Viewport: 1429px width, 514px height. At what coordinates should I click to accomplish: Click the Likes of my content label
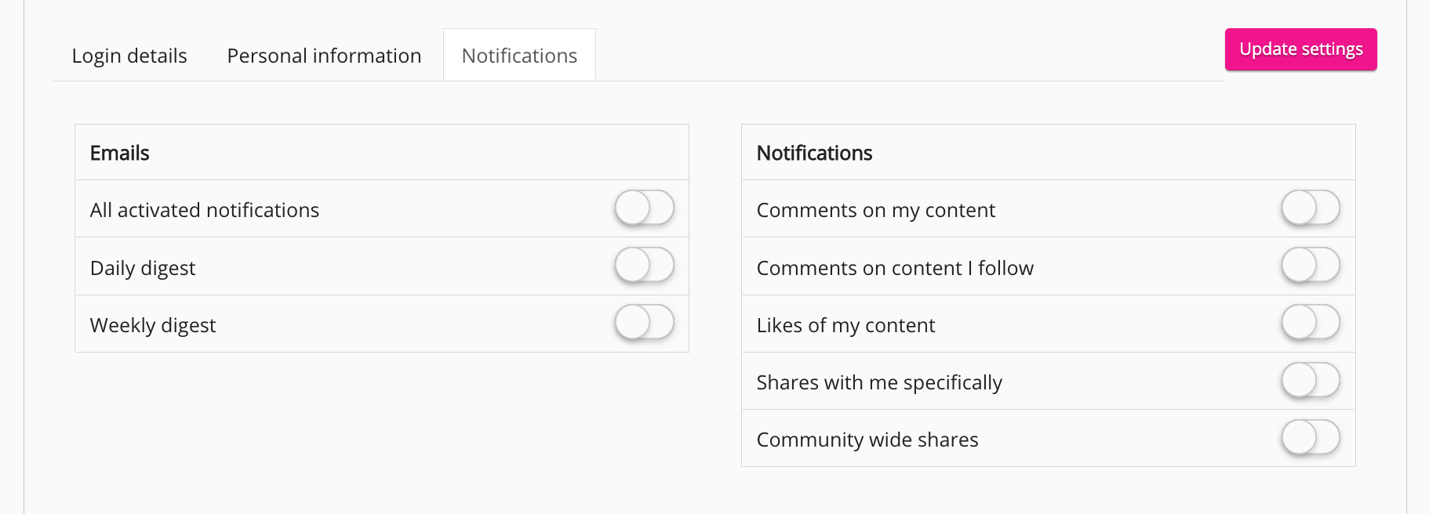pos(845,325)
